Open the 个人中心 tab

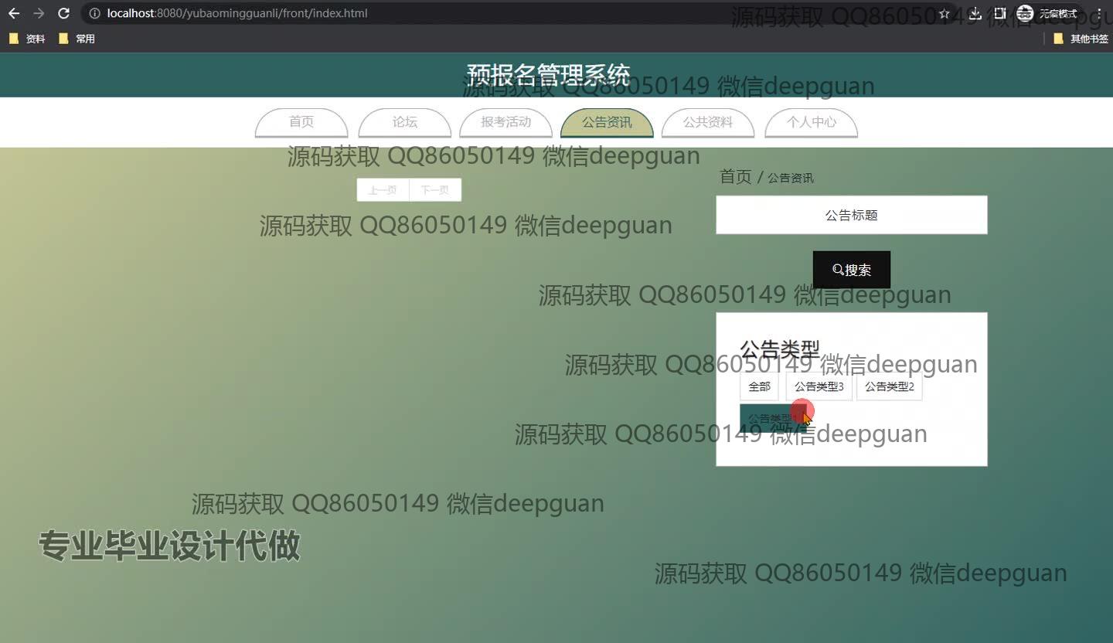[811, 122]
